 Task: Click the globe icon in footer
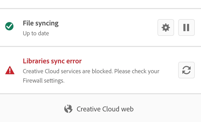(68, 109)
